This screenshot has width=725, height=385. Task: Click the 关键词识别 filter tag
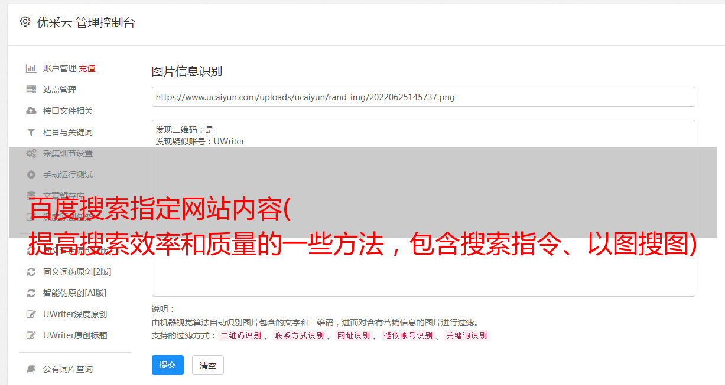tap(467, 335)
